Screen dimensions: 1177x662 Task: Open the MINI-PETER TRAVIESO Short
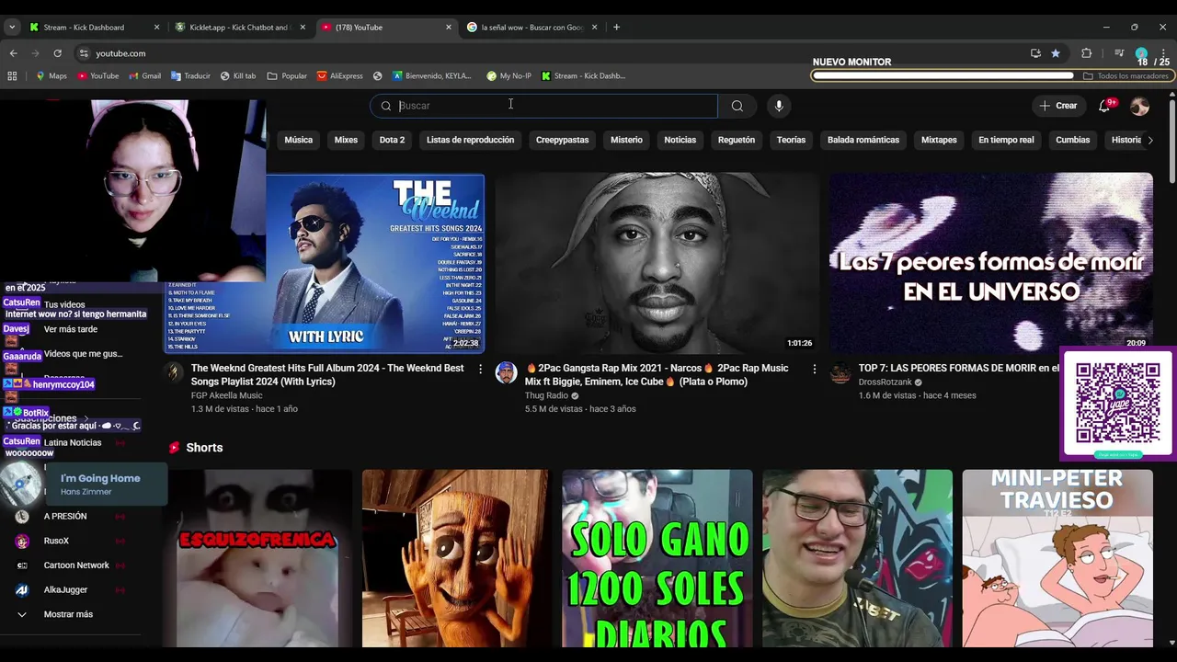[1057, 558]
